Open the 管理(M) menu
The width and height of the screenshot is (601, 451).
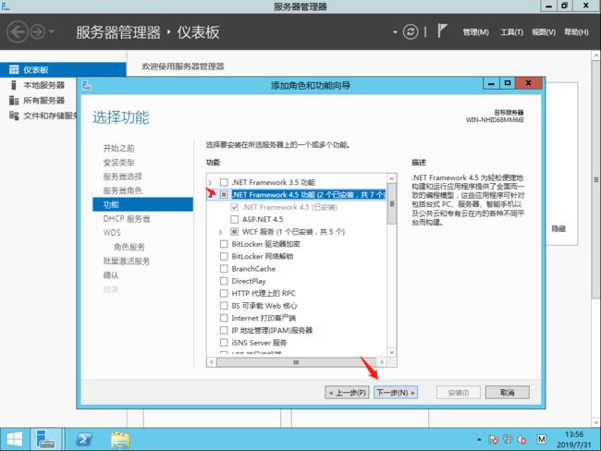point(475,32)
